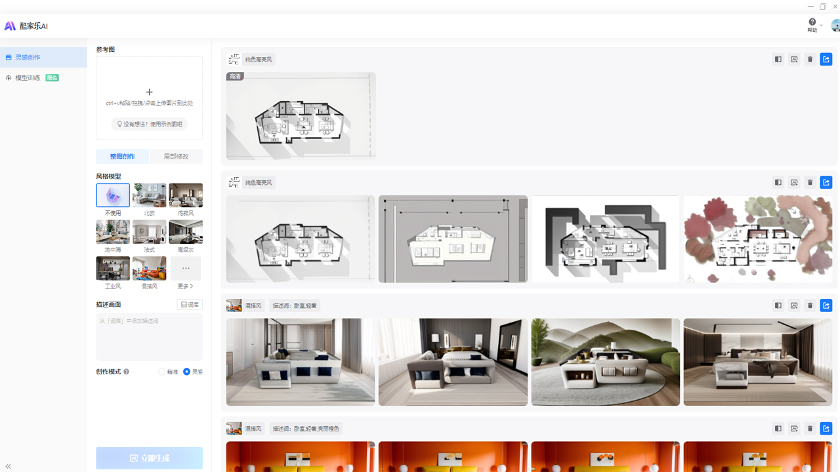Open the 模型训练 sidebar item

(x=43, y=77)
